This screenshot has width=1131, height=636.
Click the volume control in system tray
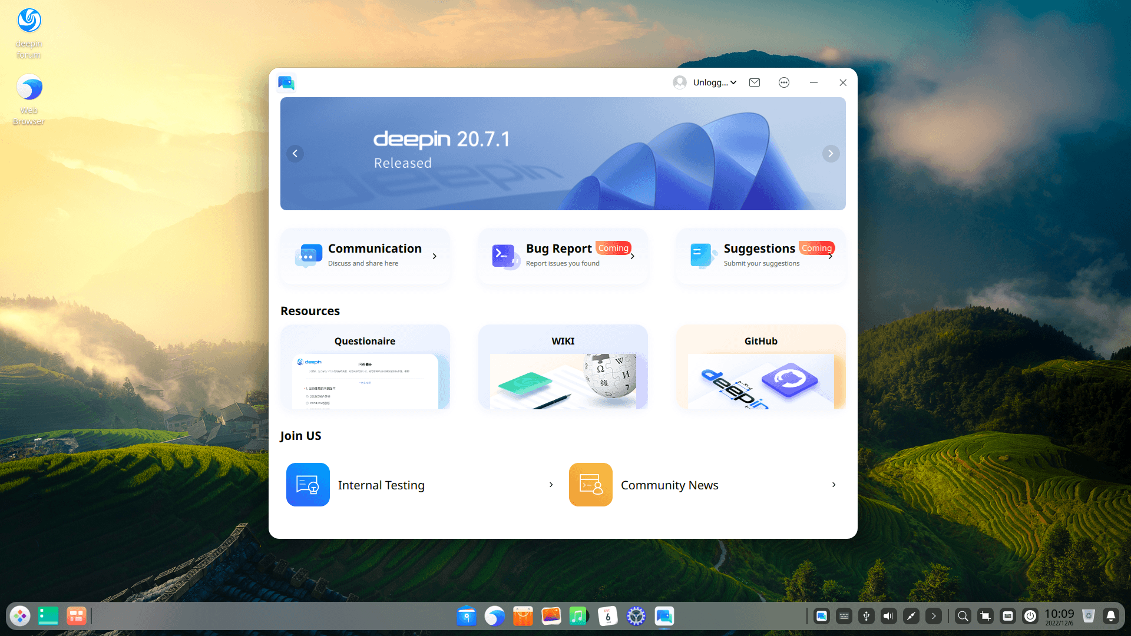[887, 617]
